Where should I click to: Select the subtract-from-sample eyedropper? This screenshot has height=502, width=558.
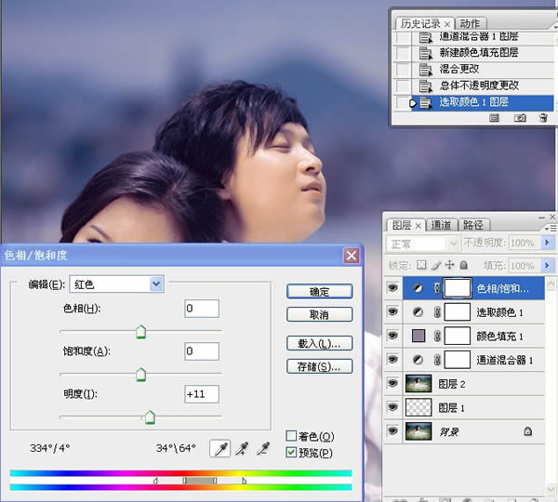(263, 448)
